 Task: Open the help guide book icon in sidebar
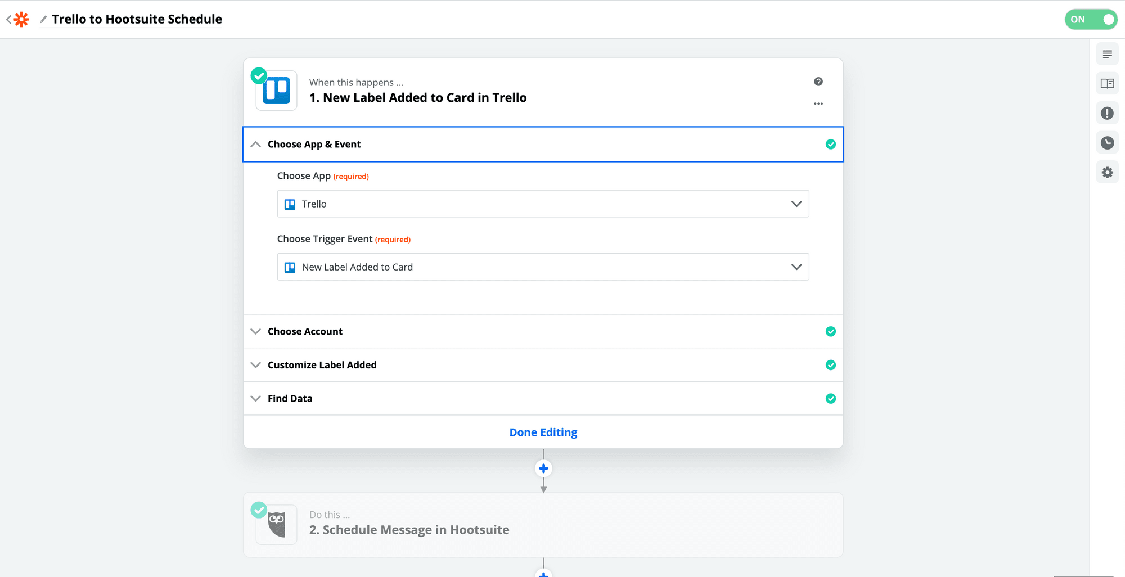pyautogui.click(x=1107, y=84)
